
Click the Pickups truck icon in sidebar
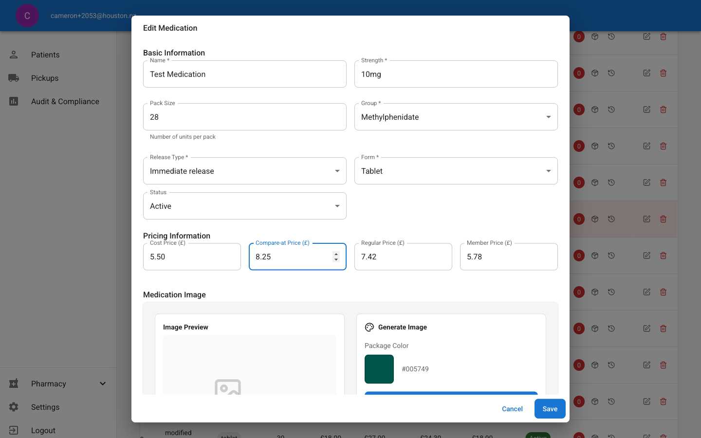click(14, 78)
